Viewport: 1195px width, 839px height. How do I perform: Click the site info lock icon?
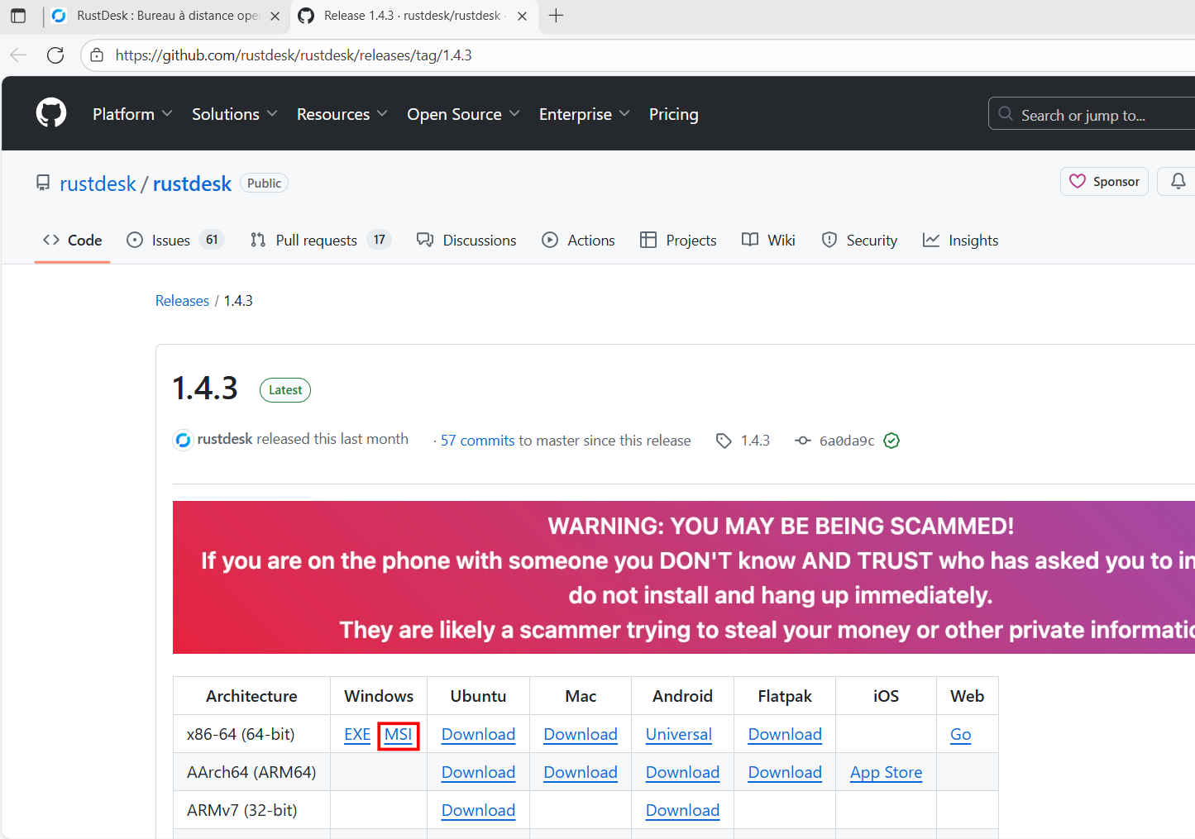tap(97, 55)
